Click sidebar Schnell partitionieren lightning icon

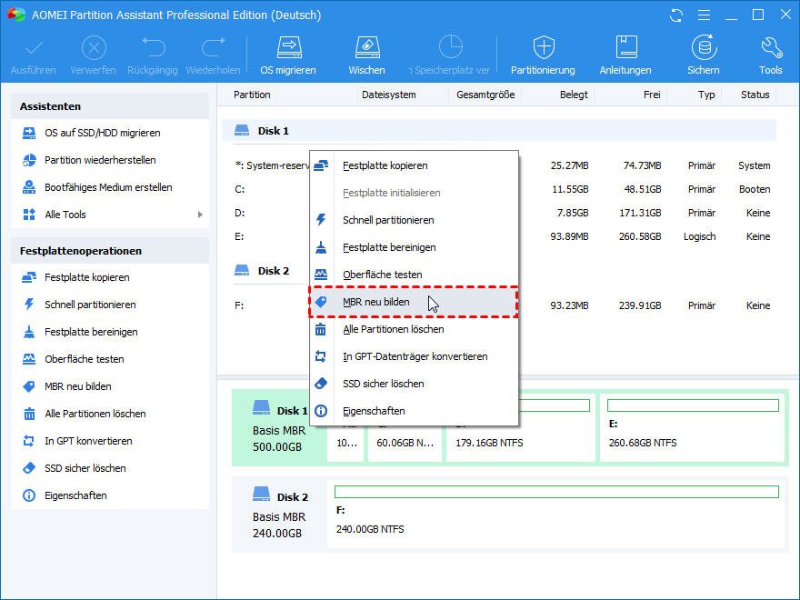click(x=29, y=305)
